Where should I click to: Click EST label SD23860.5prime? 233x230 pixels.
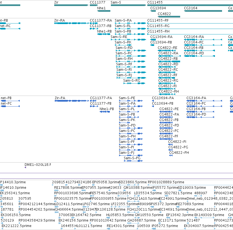point(133,182)
